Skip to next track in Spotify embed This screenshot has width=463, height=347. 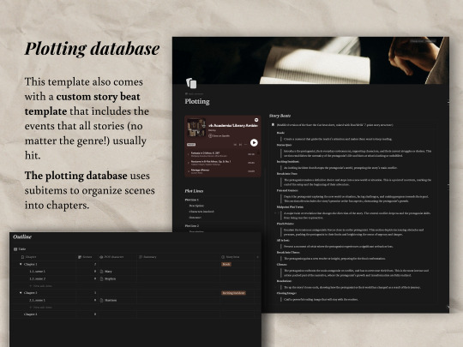coord(240,145)
